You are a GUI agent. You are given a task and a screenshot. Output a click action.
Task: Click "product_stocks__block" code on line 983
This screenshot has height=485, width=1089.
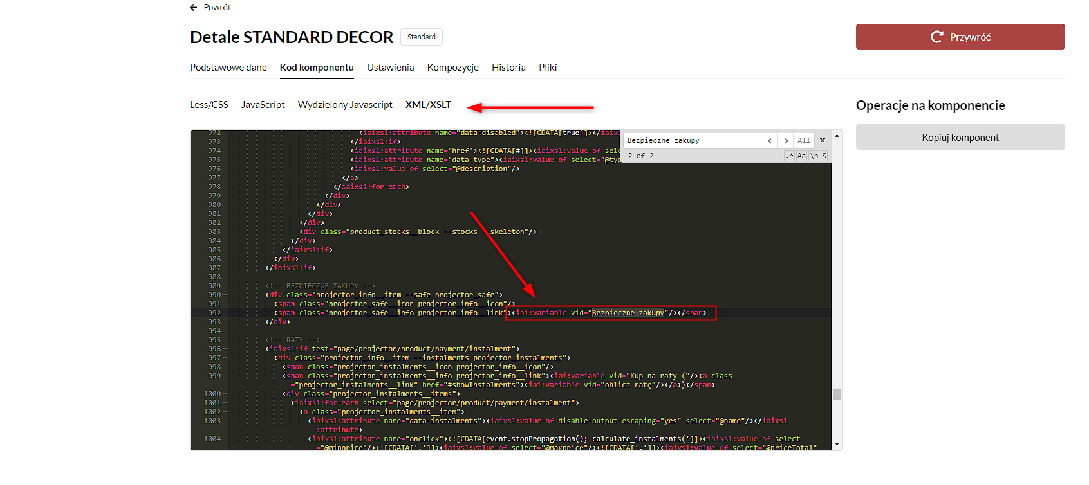pyautogui.click(x=395, y=232)
